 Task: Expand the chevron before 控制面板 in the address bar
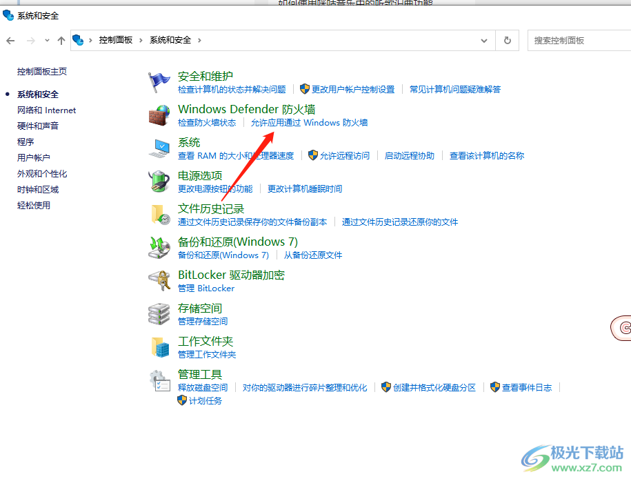click(90, 40)
